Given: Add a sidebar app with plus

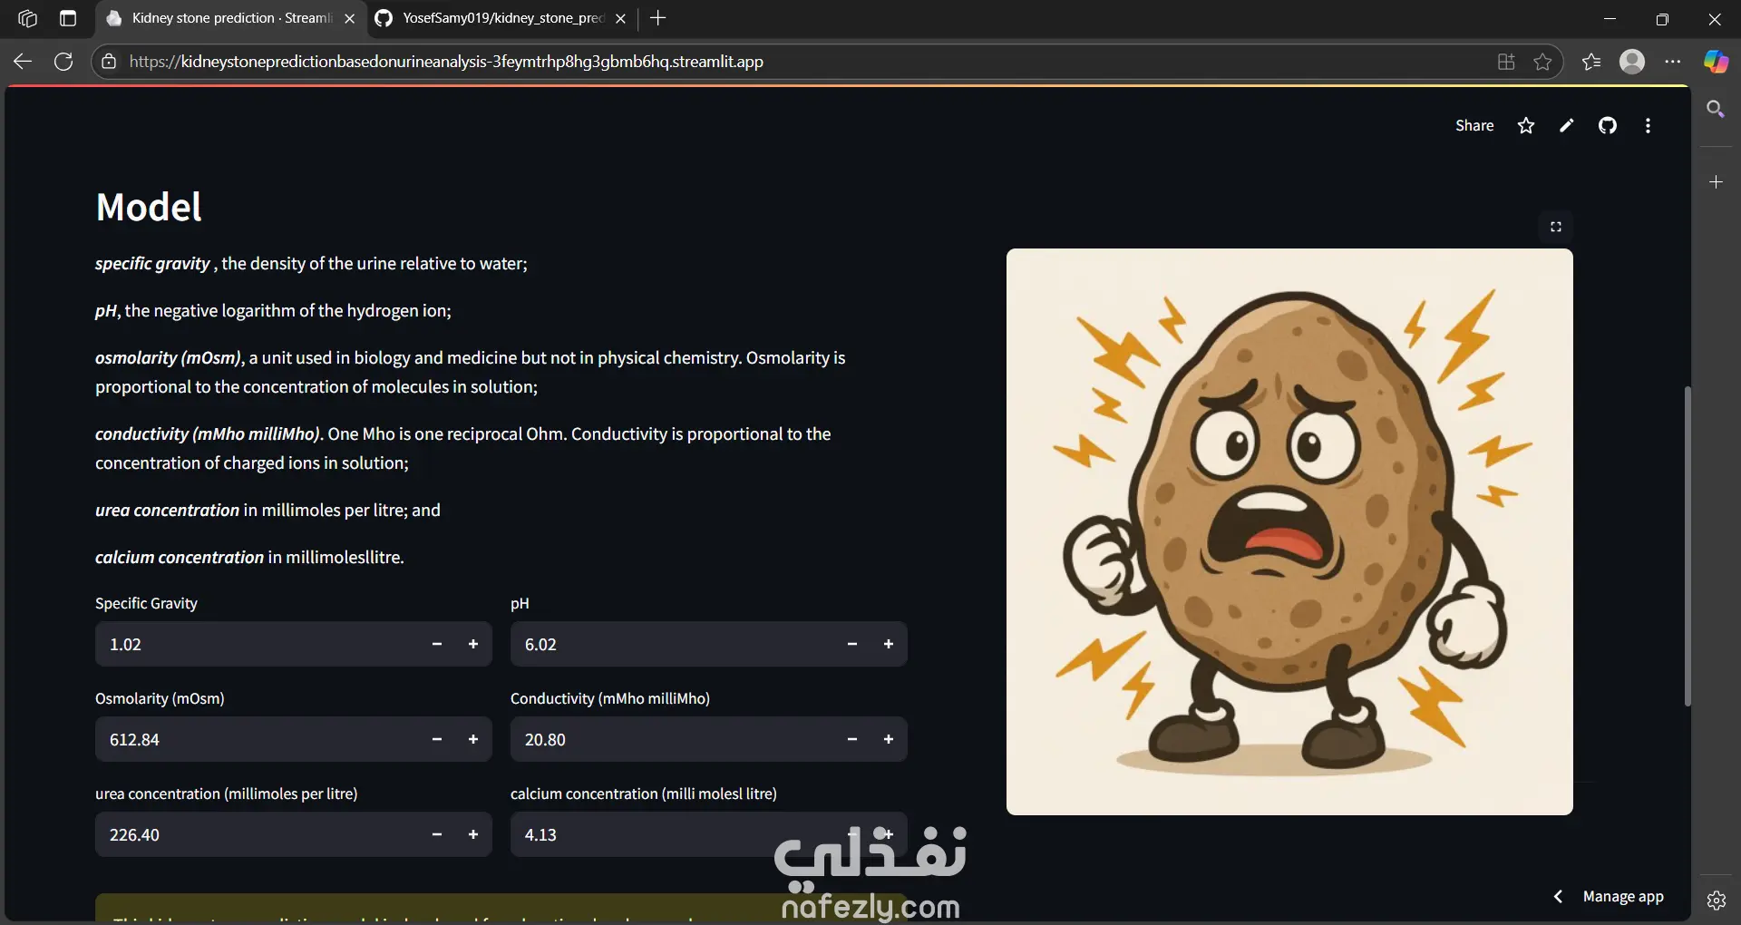Looking at the screenshot, I should tap(1716, 182).
